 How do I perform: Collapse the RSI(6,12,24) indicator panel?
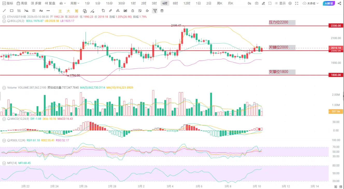tap(4, 140)
